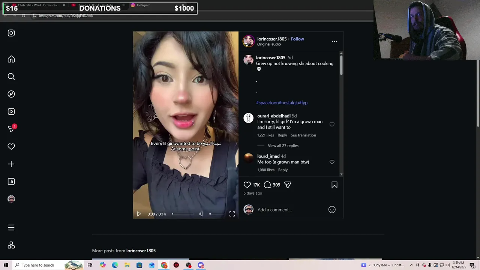
Task: Adjust the video volume slider
Action: click(217, 214)
